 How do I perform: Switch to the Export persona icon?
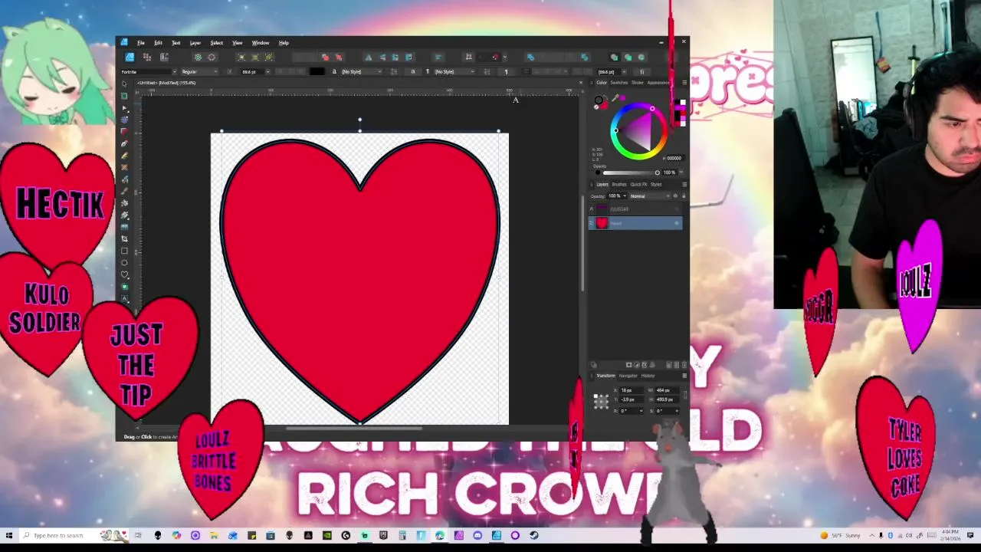(164, 57)
